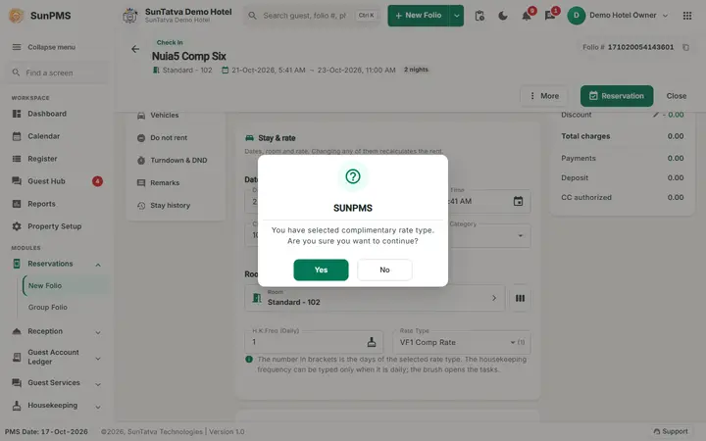Open the date calendar picker icon
706x441 pixels.
(518, 201)
